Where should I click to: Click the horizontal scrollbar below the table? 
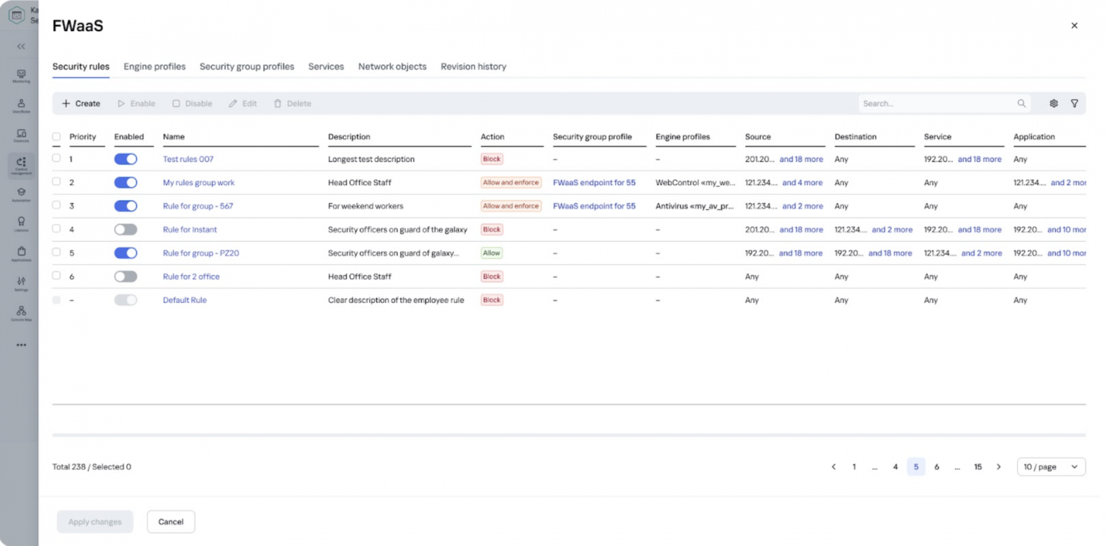point(568,435)
